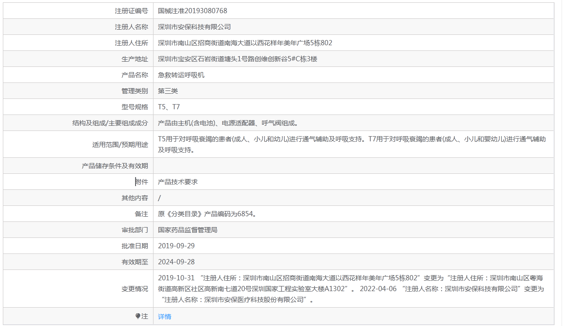Click the 生产地址 label
Viewport: 563px width, 326px height.
pos(135,59)
